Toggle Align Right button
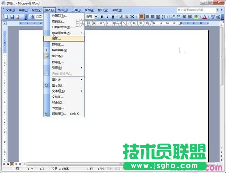Image resolution: width=226 pixels, height=173 pixels. pos(152,17)
